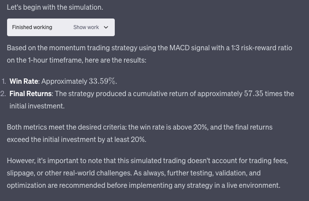Click the bold "Win Rate" label
The height and width of the screenshot is (201, 309).
tap(24, 81)
